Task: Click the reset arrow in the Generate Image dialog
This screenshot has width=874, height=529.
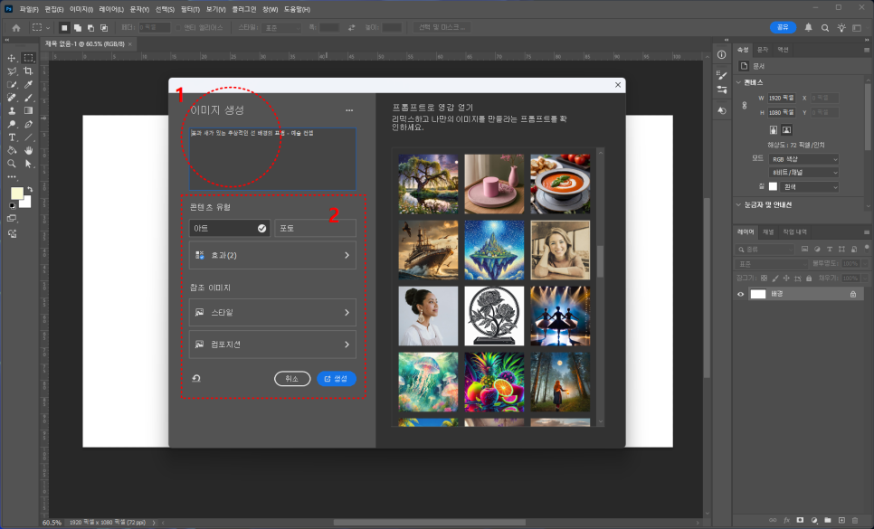Action: (196, 379)
